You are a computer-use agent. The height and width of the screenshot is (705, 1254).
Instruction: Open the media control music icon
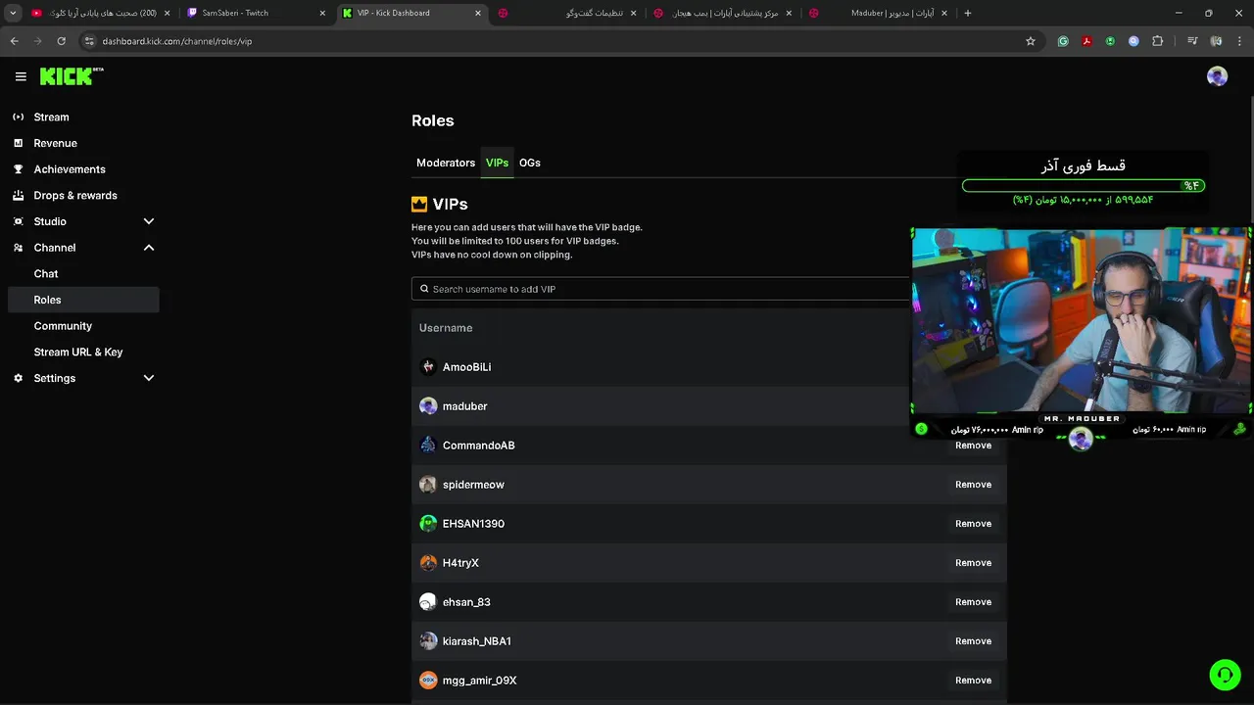pyautogui.click(x=1192, y=41)
